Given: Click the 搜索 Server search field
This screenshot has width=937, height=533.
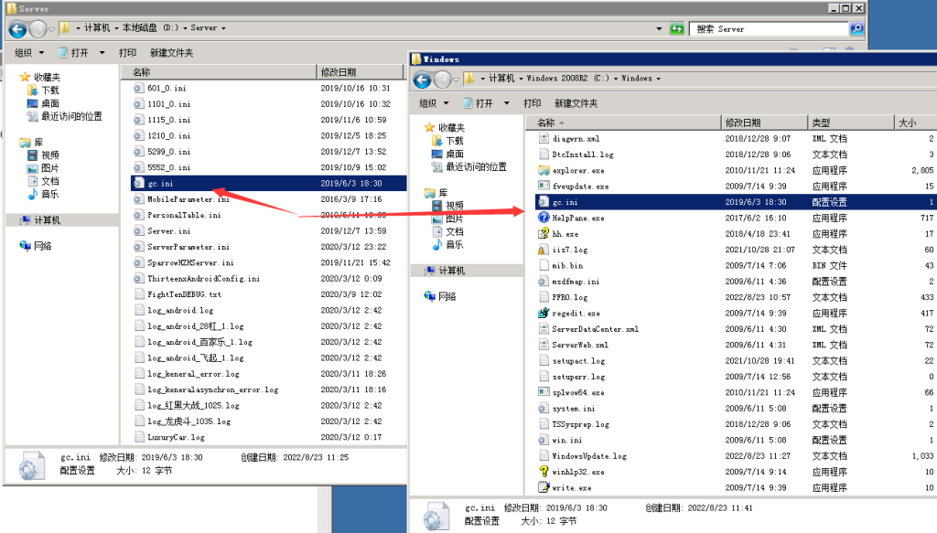Looking at the screenshot, I should pos(769,28).
